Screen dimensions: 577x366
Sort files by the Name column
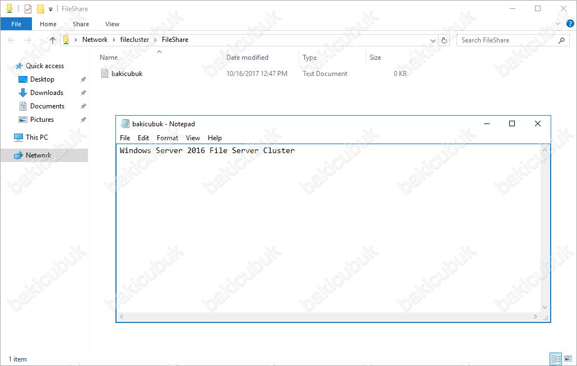click(109, 57)
